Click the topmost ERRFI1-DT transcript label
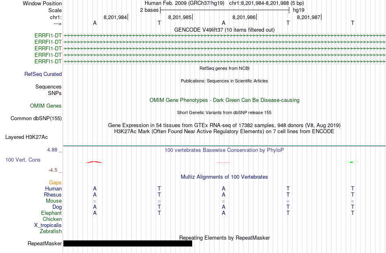 (48, 35)
